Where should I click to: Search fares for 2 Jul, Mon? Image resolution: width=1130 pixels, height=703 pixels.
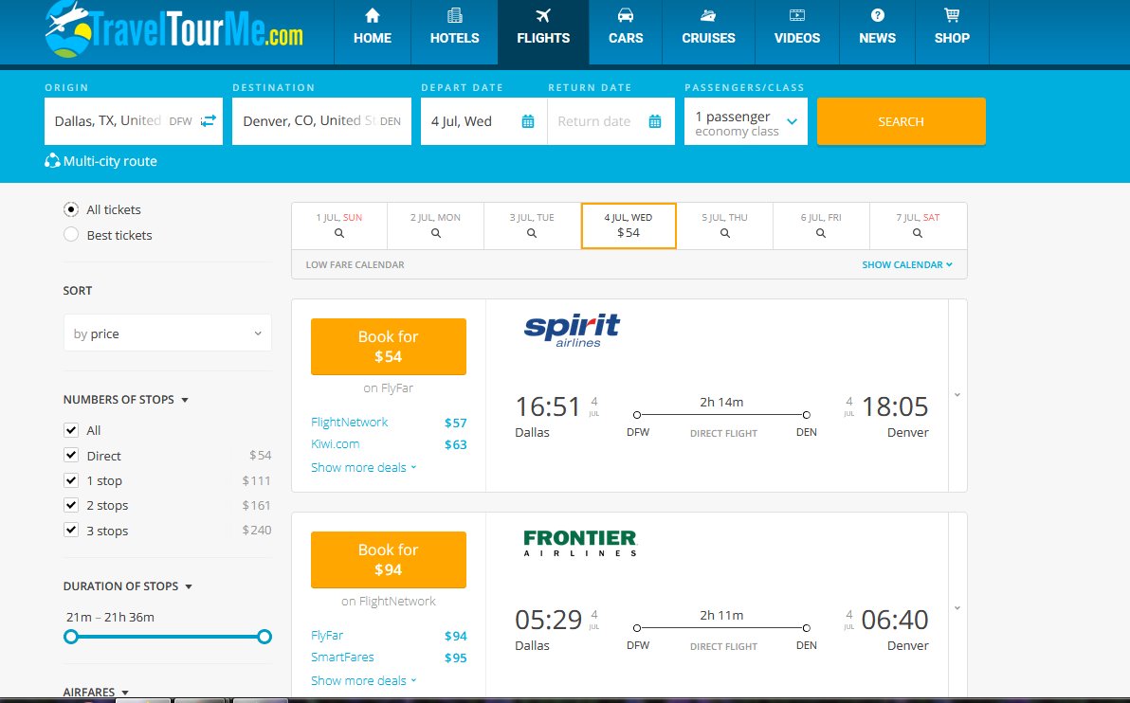pyautogui.click(x=435, y=225)
